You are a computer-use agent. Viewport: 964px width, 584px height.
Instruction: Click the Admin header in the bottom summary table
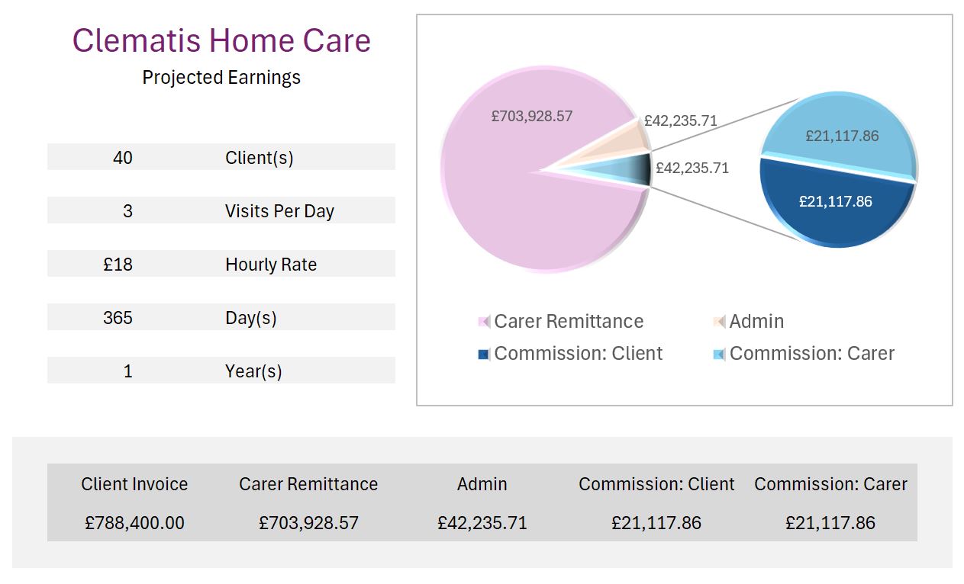pos(482,484)
